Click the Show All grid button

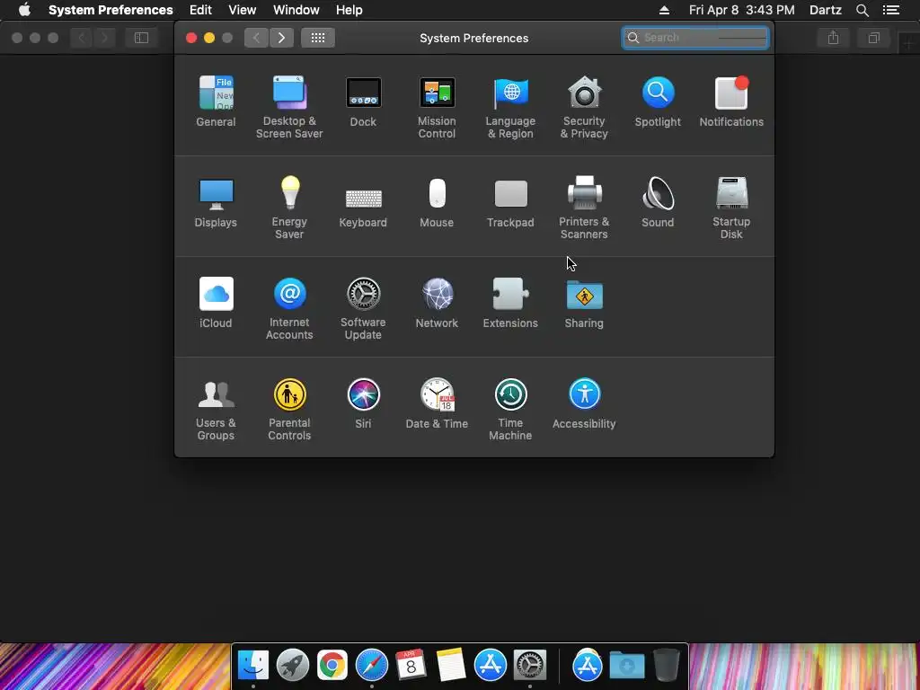(x=317, y=38)
